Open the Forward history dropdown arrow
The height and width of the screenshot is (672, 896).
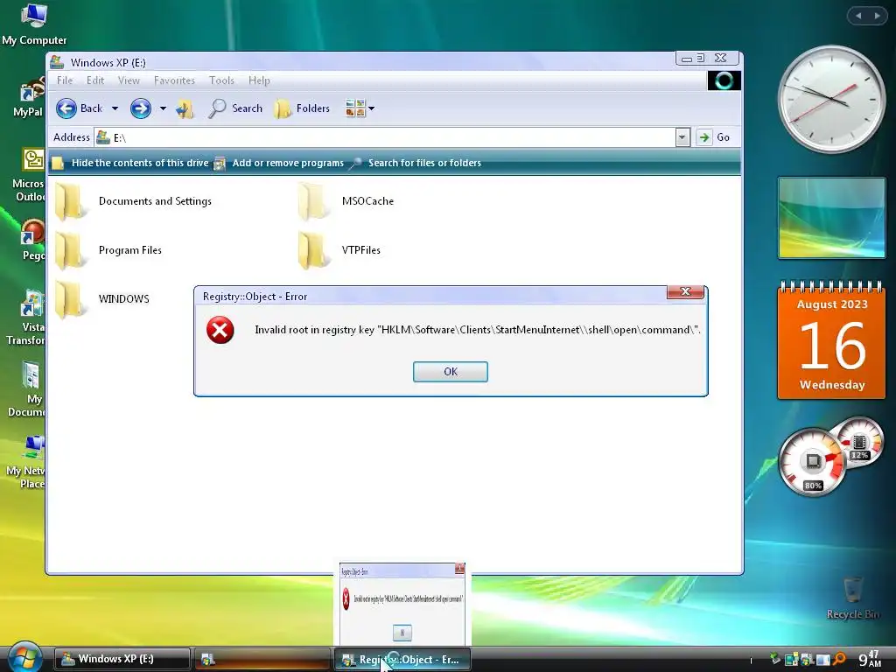point(163,108)
